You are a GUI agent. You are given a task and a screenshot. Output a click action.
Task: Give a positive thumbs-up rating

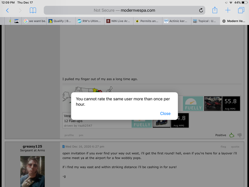232,135
